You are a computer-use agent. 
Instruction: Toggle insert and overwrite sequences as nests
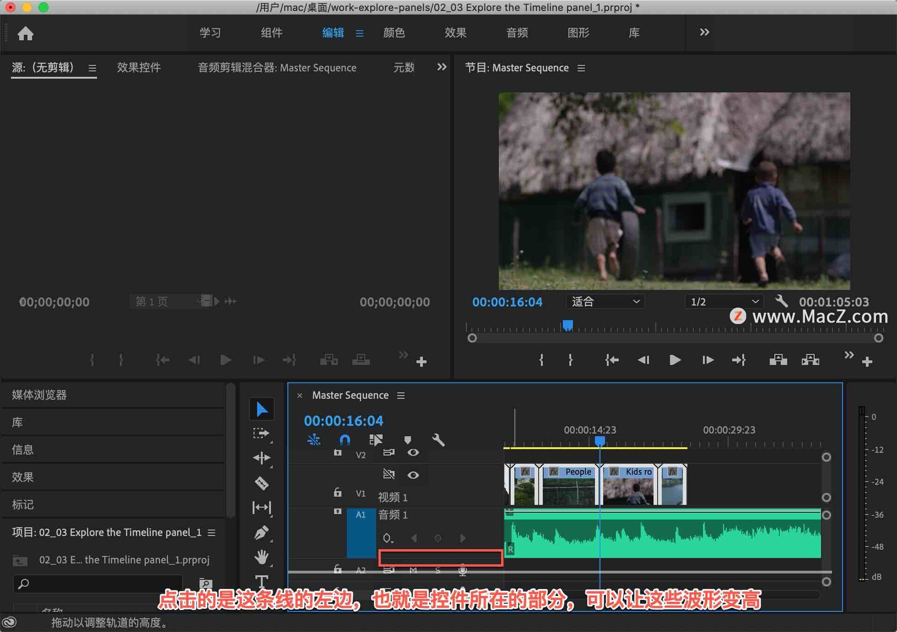pos(313,440)
